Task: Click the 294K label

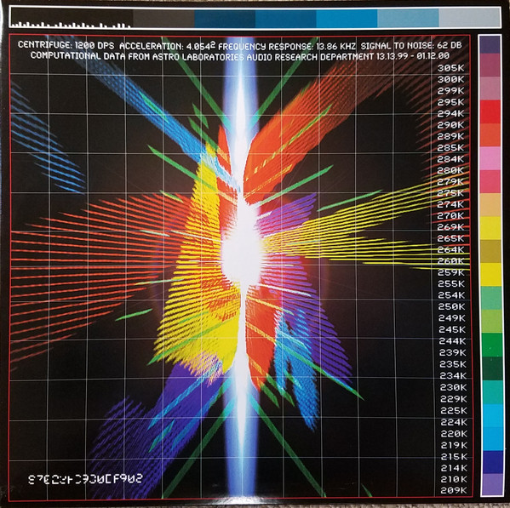Action: (x=450, y=113)
